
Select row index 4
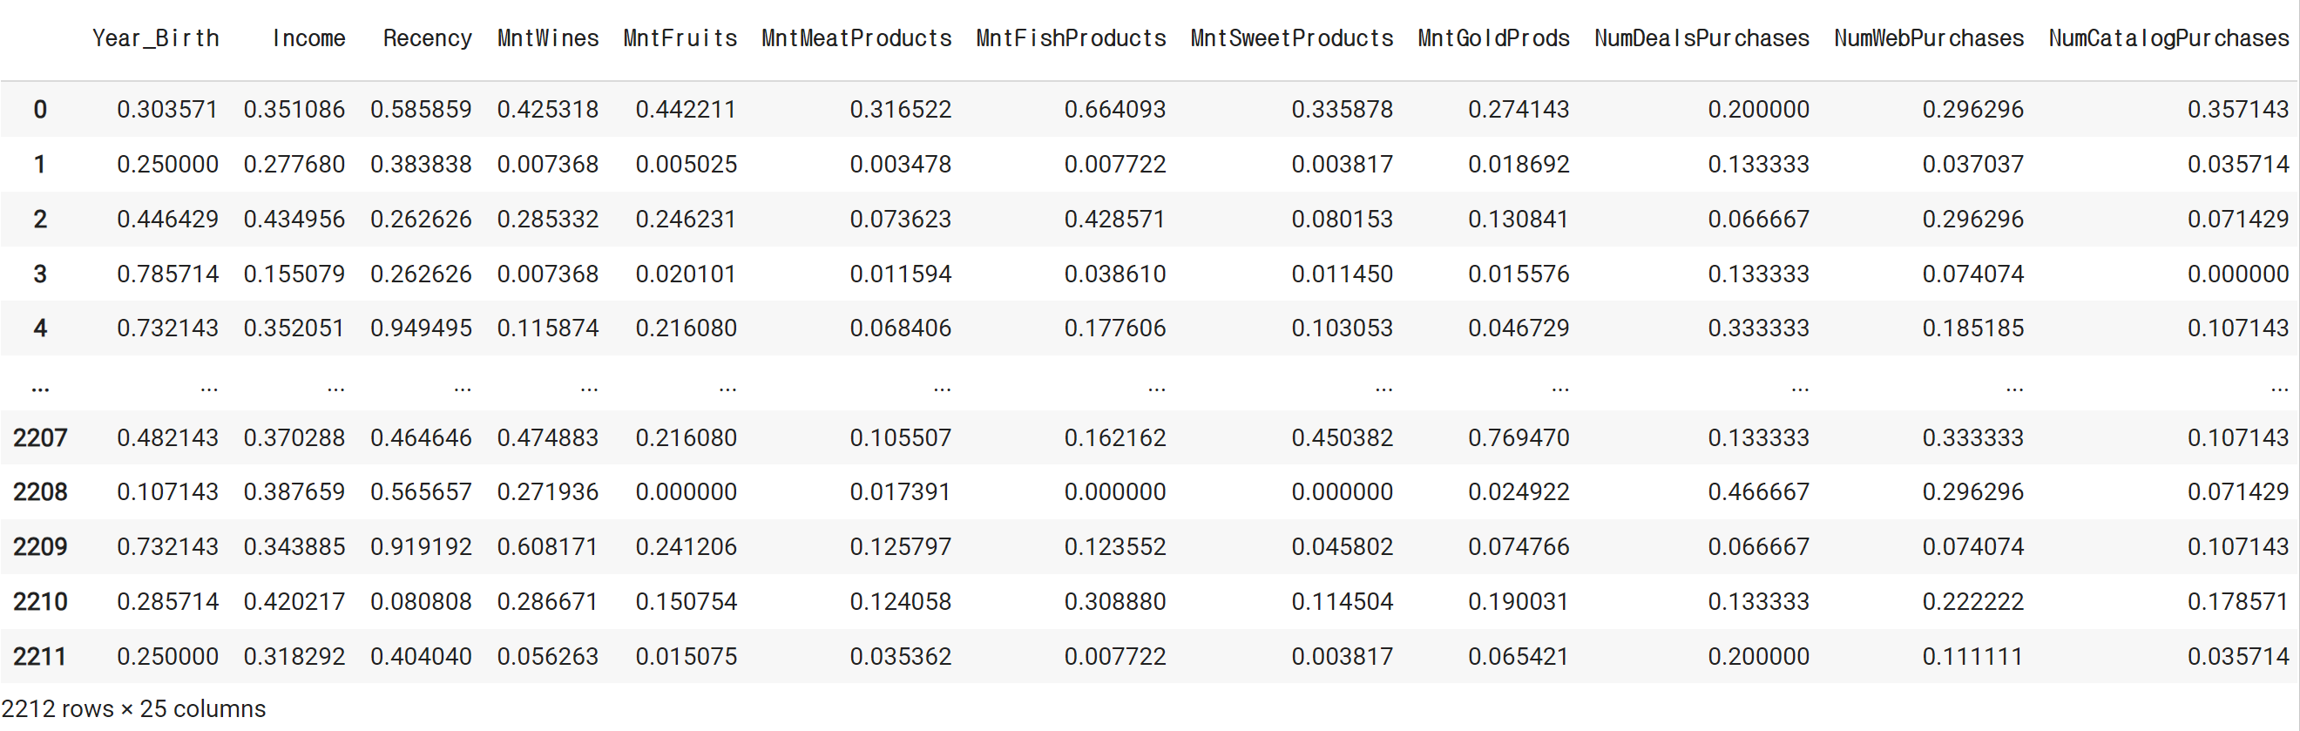tap(40, 328)
